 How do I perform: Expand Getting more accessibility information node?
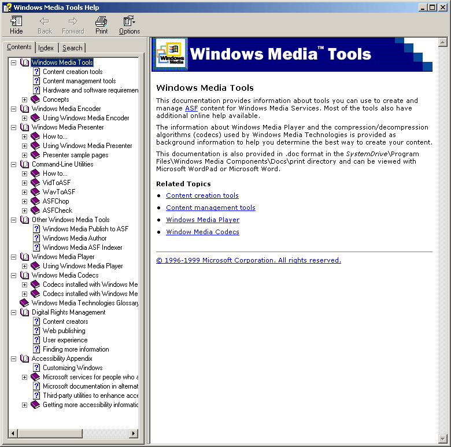[25, 405]
